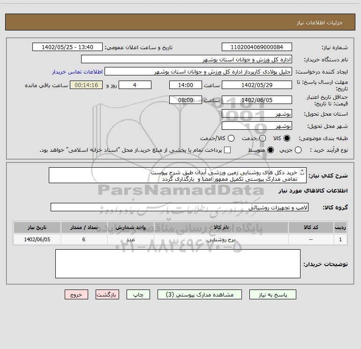The image size is (361, 349).
Task: Click the پاسخ به نیاز button
Action: tap(272, 295)
